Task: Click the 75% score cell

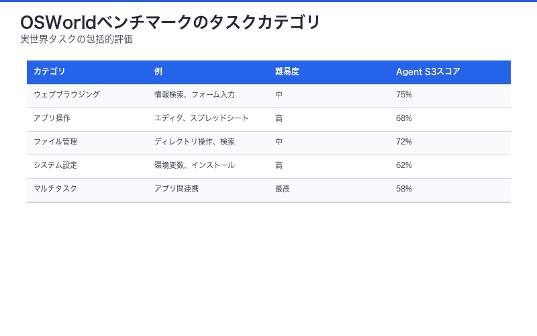Action: pos(404,95)
